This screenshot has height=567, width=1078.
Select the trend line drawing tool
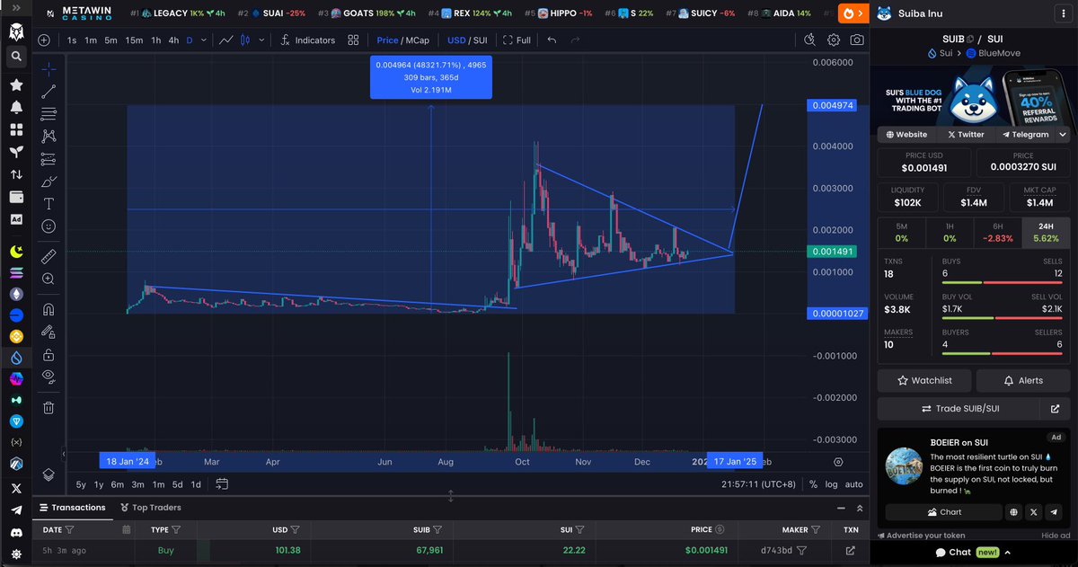49,91
